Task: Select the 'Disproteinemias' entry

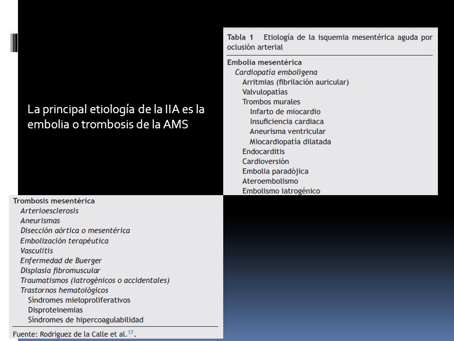Action: [55, 310]
